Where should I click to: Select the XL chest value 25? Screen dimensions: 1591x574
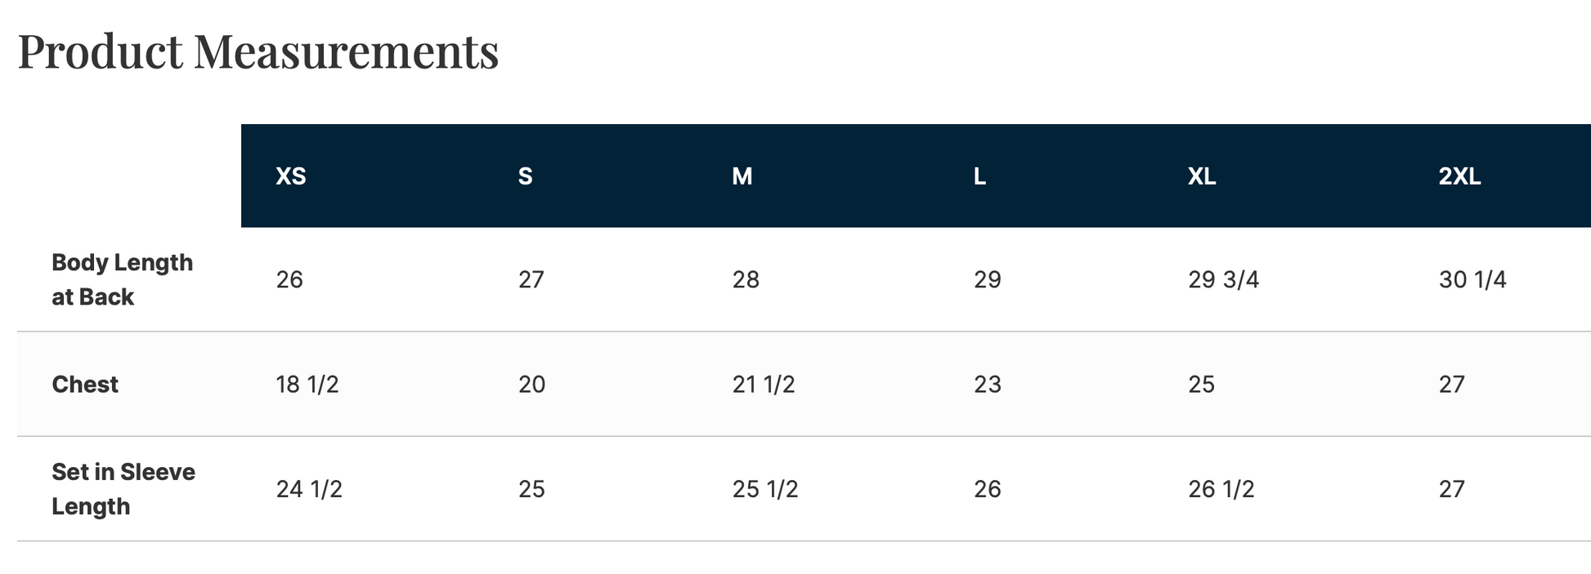click(x=1201, y=385)
